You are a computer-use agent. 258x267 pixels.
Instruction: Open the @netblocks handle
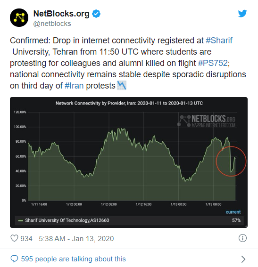coord(52,24)
